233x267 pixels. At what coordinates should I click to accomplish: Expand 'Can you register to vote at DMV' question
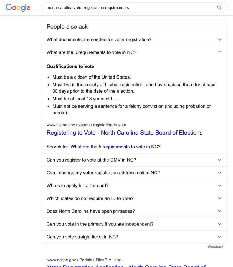coord(91,160)
